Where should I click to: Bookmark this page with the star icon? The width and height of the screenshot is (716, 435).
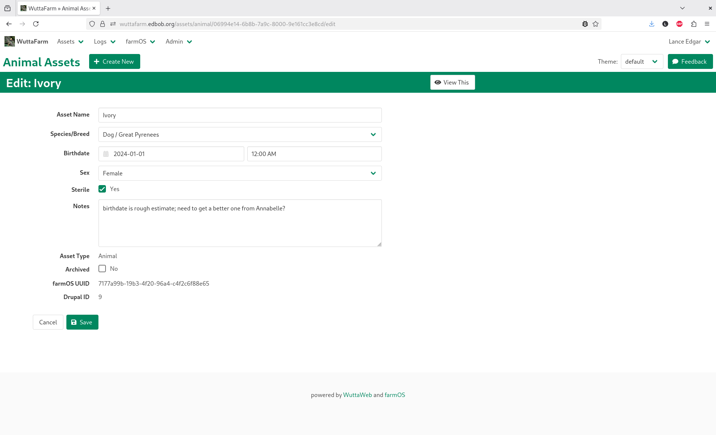point(596,24)
